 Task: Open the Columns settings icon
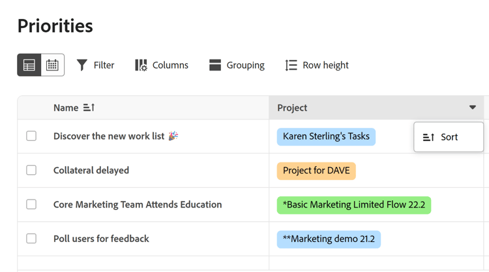coord(141,65)
